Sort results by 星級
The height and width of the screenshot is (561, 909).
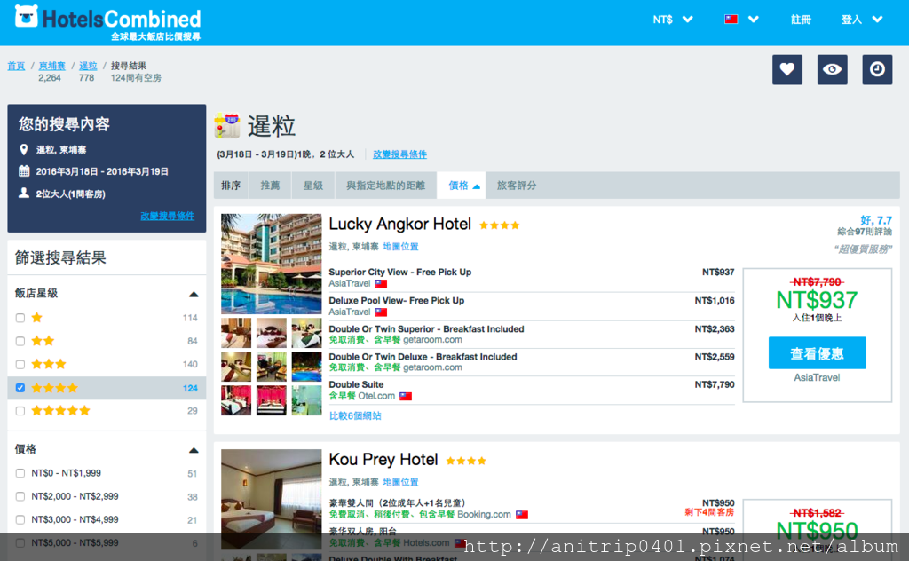coord(313,186)
